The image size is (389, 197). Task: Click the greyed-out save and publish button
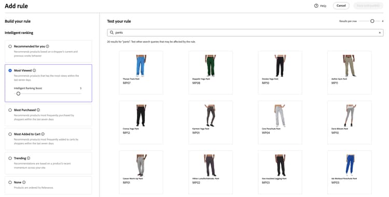[x=368, y=6]
